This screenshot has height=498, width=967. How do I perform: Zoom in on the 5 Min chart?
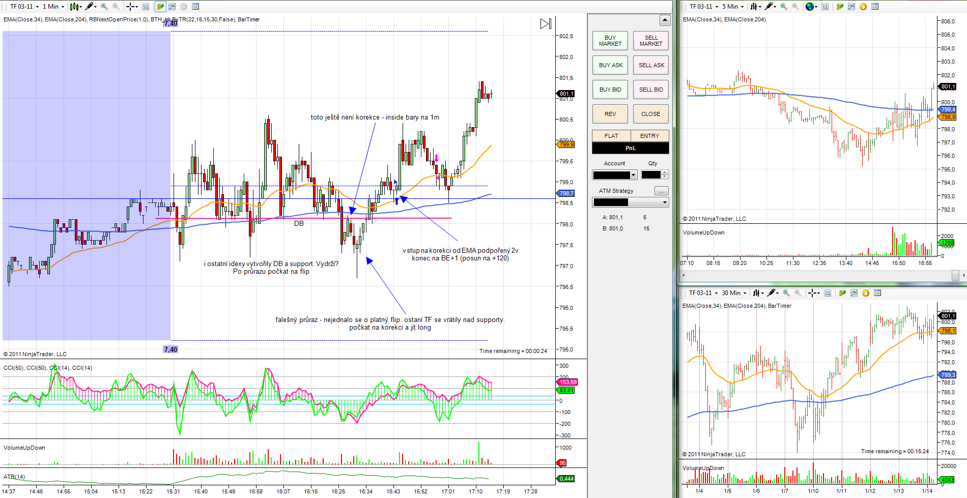pyautogui.click(x=784, y=7)
